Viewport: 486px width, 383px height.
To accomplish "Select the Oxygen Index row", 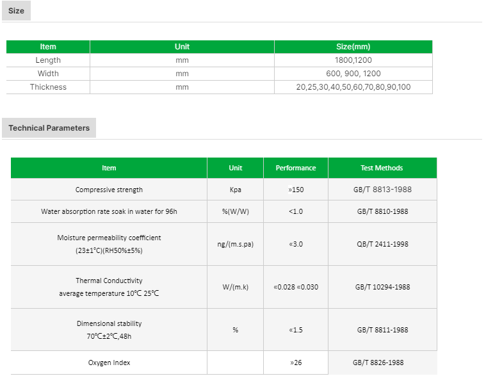I will [223, 363].
